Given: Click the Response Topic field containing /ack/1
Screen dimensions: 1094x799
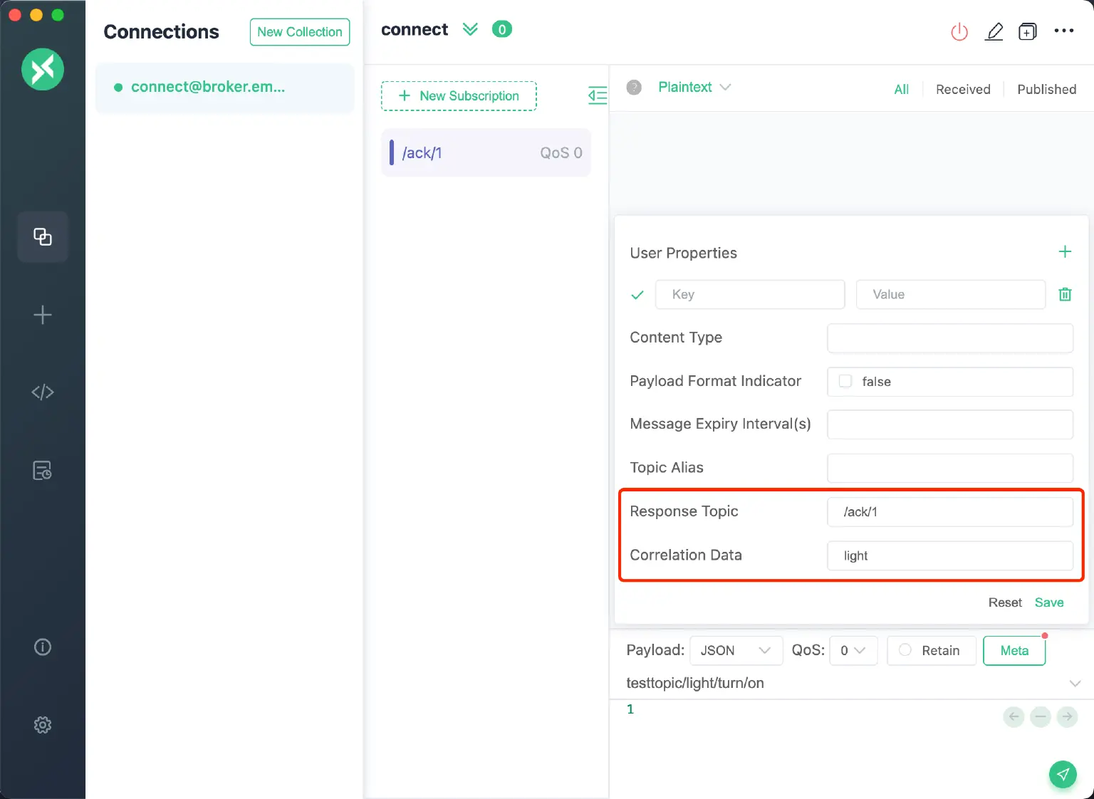Looking at the screenshot, I should click(x=950, y=511).
